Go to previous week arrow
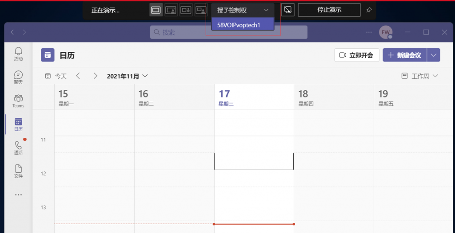This screenshot has width=455, height=233. (78, 76)
